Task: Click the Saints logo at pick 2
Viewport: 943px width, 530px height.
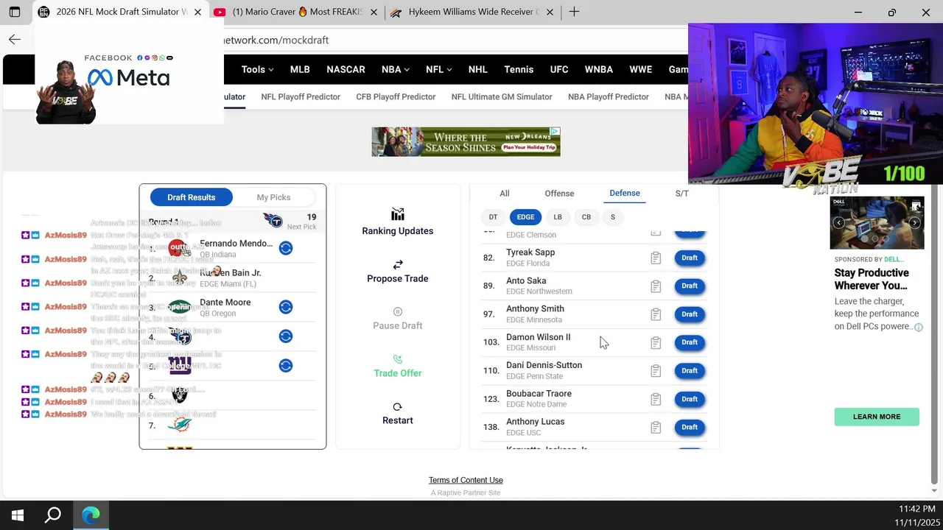Action: 179,278
